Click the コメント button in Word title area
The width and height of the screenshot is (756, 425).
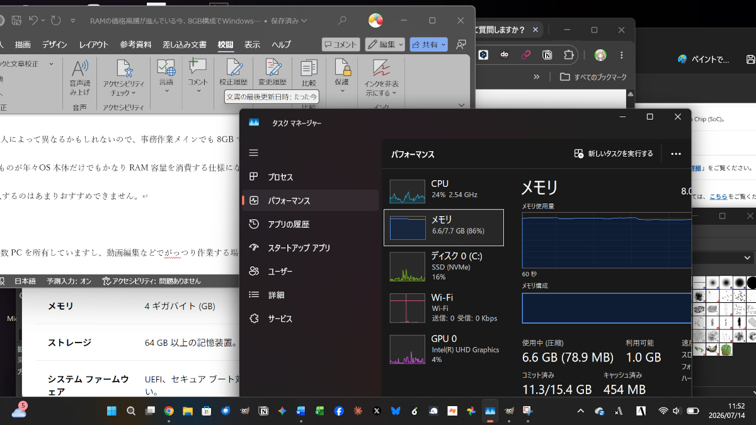click(x=341, y=44)
